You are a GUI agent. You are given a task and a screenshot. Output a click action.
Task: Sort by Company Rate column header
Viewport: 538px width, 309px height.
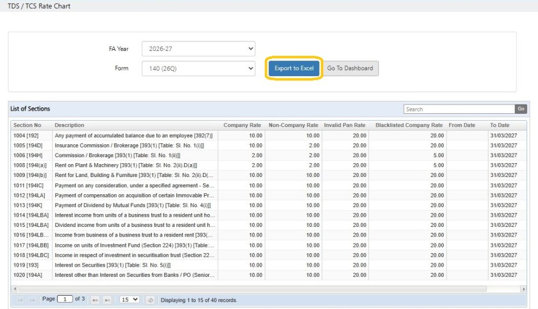[x=242, y=125]
